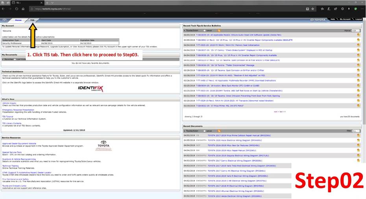
Task: Open the Special Service Tools link
Action: click(x=12, y=153)
